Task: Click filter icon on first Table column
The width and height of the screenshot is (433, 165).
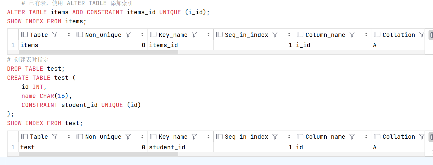Action: pyautogui.click(x=55, y=35)
